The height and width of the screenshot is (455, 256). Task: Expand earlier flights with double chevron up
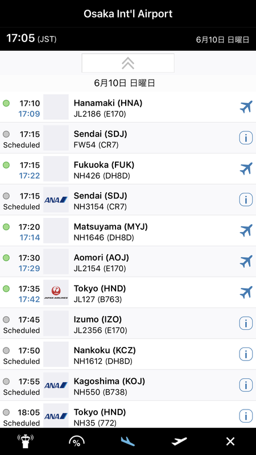(128, 63)
